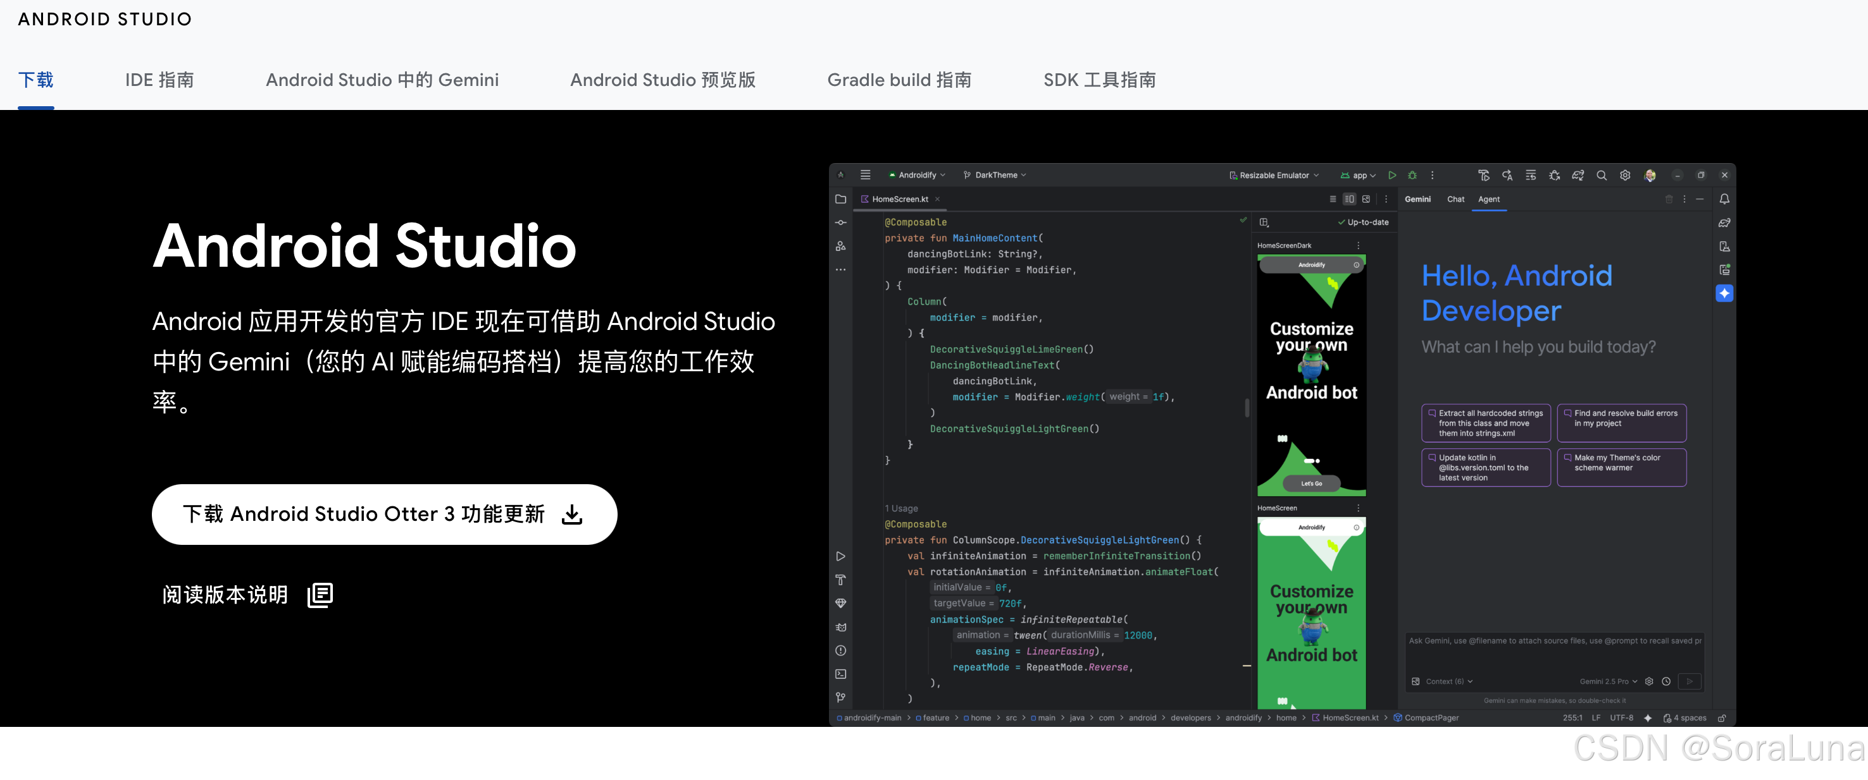Click the notifications bell icon
The image size is (1868, 780).
1724,199
